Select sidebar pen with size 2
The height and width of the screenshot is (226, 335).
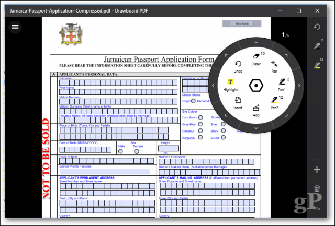click(317, 45)
